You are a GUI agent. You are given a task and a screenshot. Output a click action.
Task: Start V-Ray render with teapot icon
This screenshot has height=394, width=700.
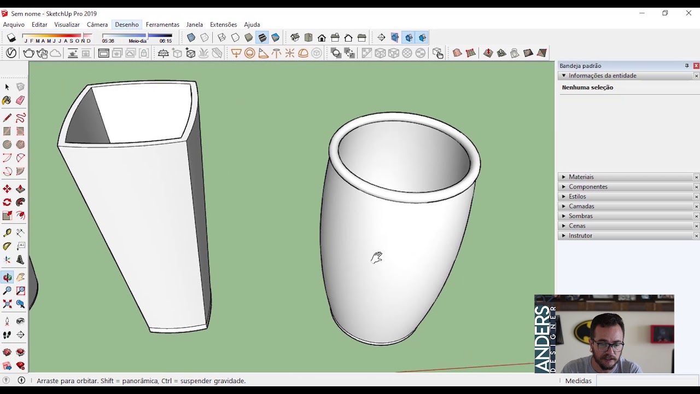click(x=28, y=53)
